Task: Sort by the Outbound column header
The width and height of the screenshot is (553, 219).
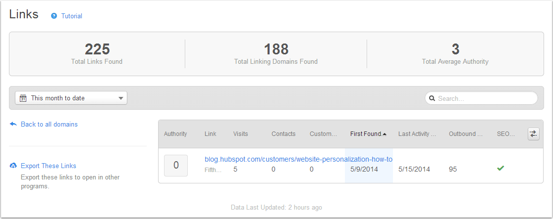Action: click(x=466, y=133)
